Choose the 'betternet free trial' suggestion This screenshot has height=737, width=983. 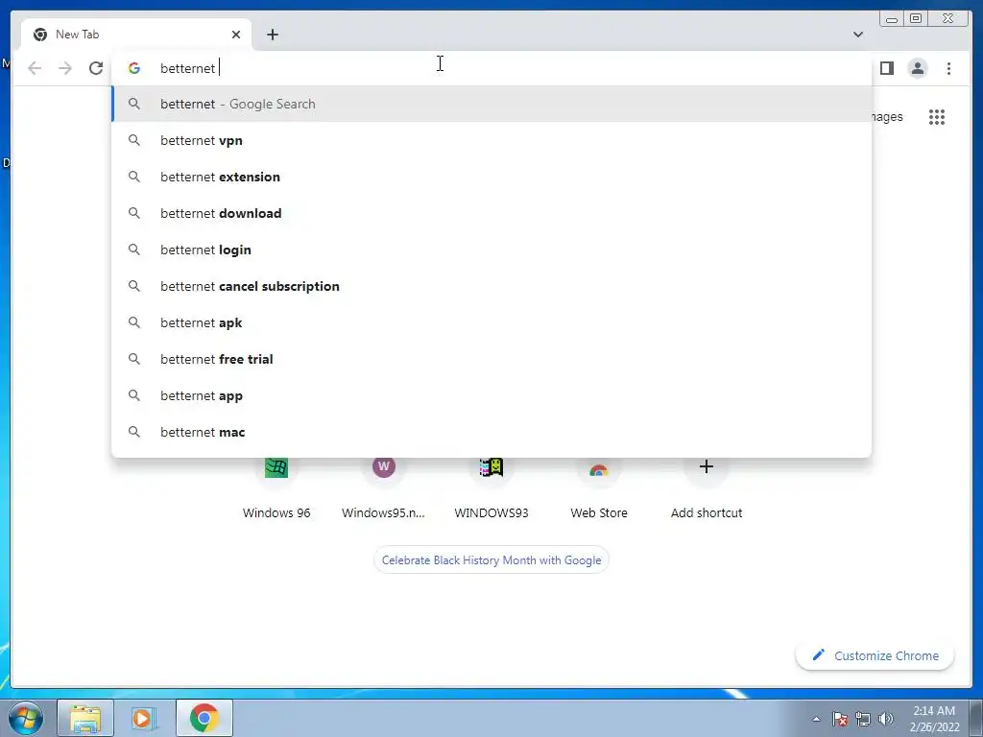coord(491,359)
